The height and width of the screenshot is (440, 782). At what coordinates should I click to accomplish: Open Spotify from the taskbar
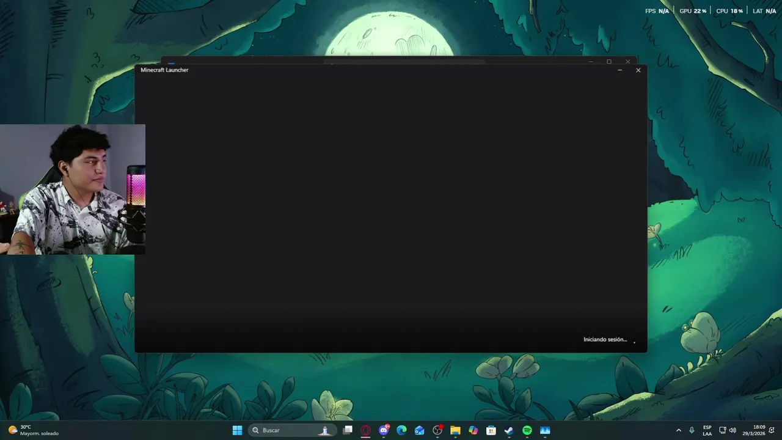(527, 430)
